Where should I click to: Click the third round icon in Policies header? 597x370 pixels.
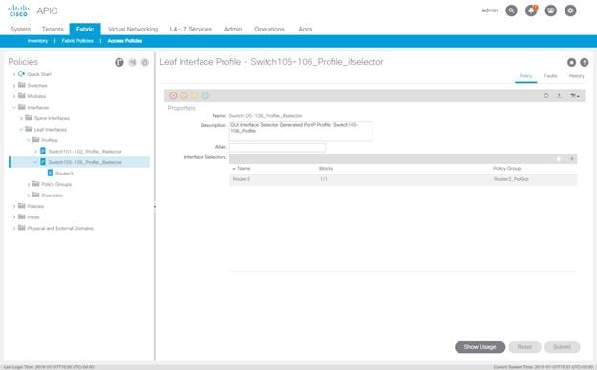(144, 62)
